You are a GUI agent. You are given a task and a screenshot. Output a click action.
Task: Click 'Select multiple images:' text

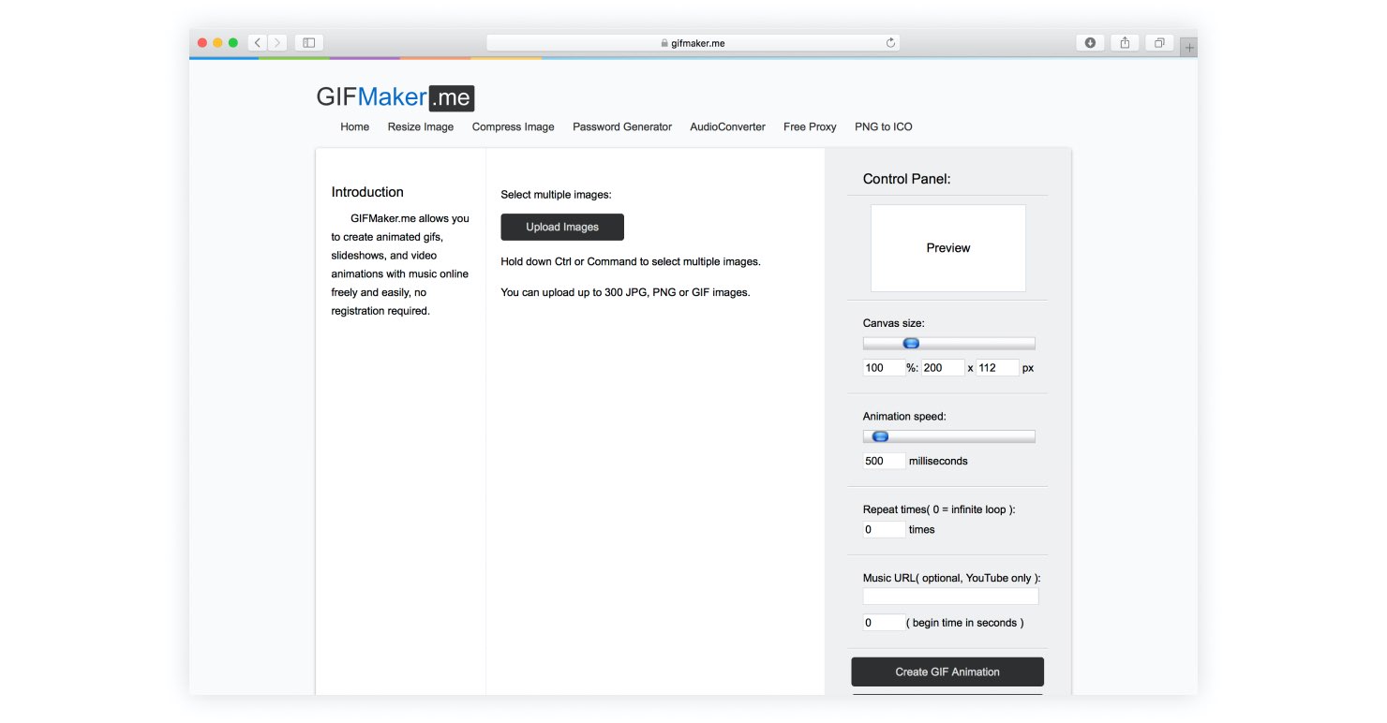point(556,195)
